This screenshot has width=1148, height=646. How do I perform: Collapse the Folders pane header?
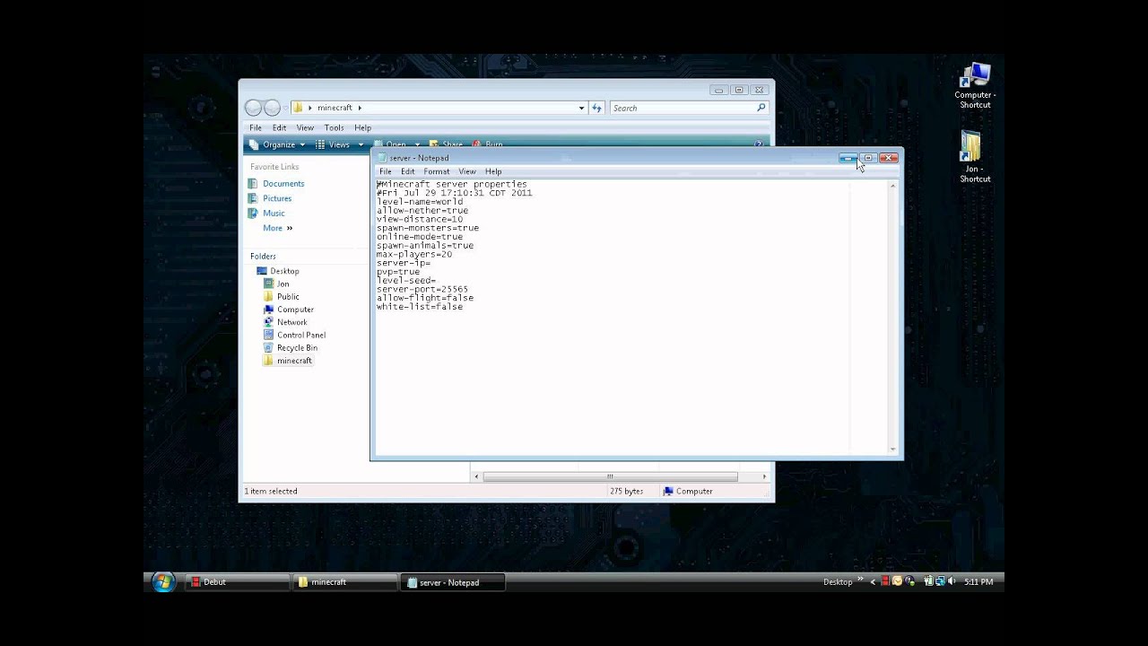pos(263,257)
